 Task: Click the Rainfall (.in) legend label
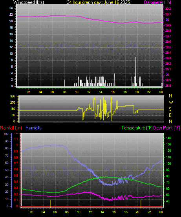[11, 128]
